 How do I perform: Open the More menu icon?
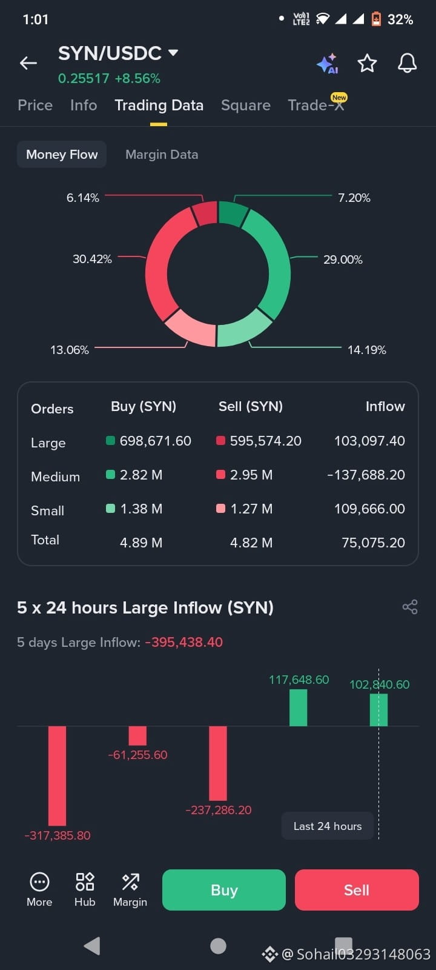[39, 889]
